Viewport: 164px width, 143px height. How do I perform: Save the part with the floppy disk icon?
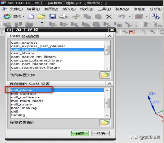[x=52, y=16]
